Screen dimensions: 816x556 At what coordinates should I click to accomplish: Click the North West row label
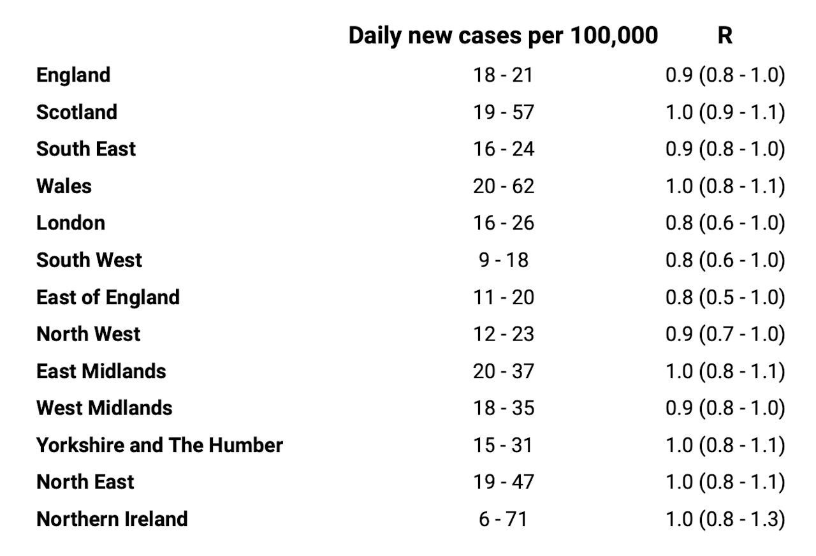coord(89,334)
